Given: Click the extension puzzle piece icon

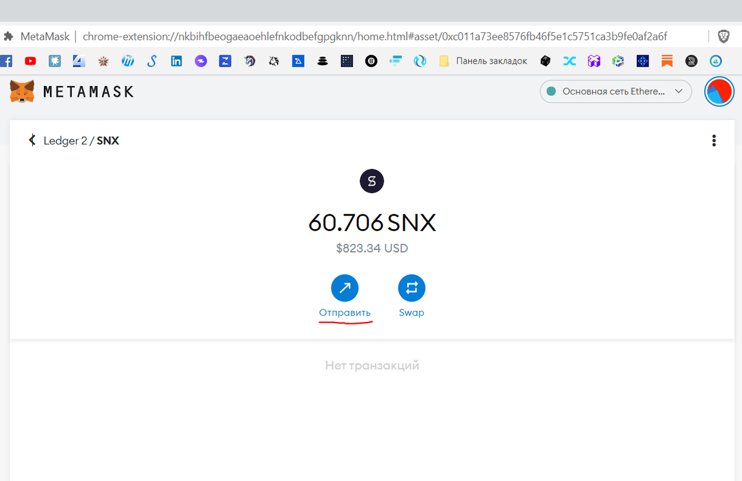Looking at the screenshot, I should pos(9,37).
